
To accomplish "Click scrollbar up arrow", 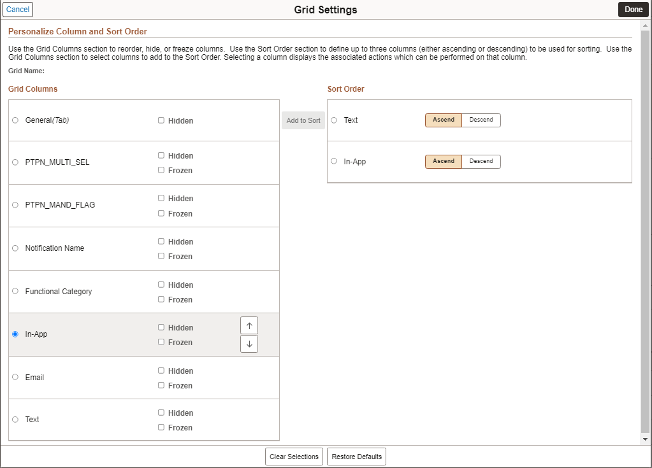I will coord(645,25).
